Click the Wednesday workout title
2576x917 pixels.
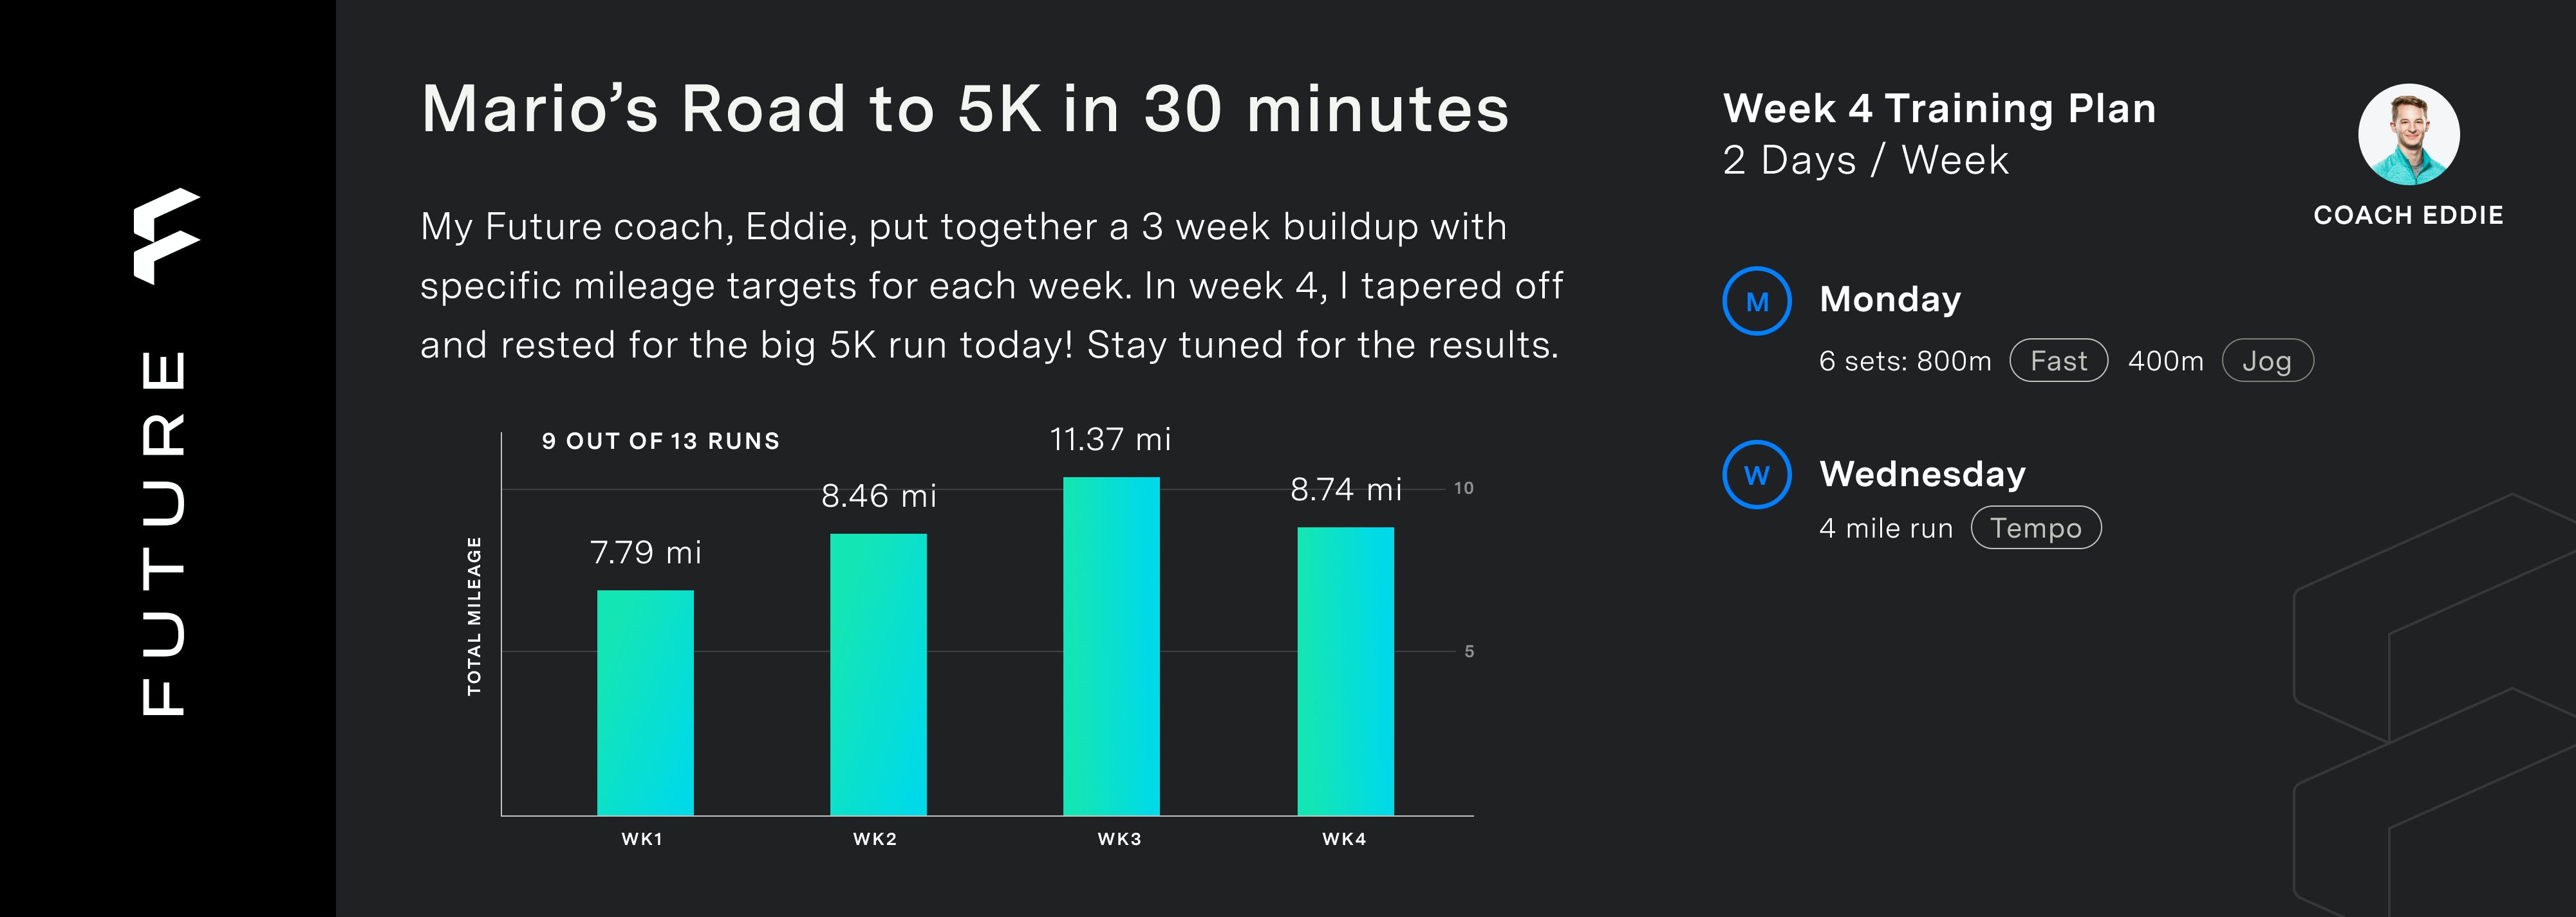1922,473
